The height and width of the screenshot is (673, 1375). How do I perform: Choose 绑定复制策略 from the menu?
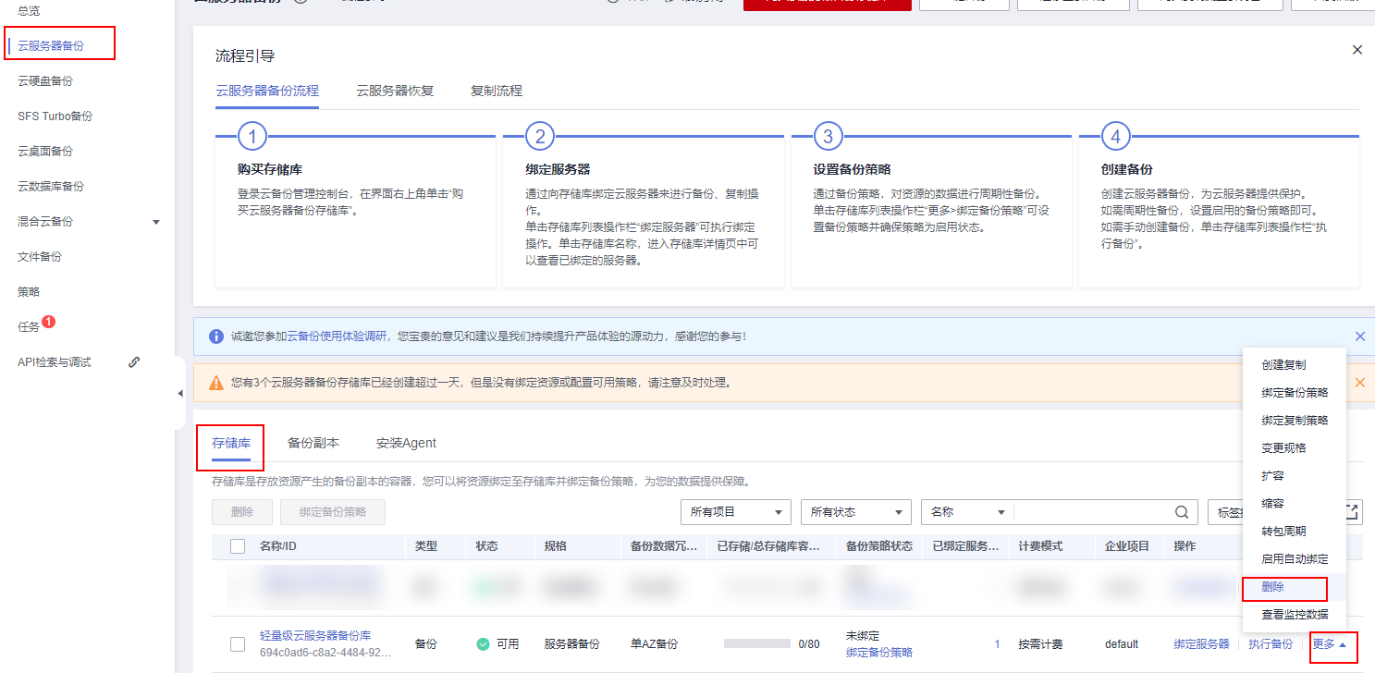(x=1295, y=421)
